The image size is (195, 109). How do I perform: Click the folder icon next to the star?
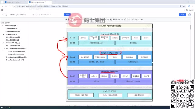37,15
